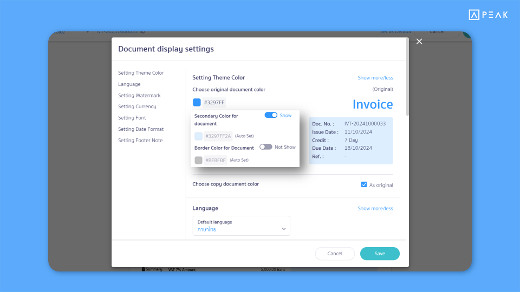Image resolution: width=520 pixels, height=292 pixels.
Task: Click the Invoice preview title
Action: (373, 104)
